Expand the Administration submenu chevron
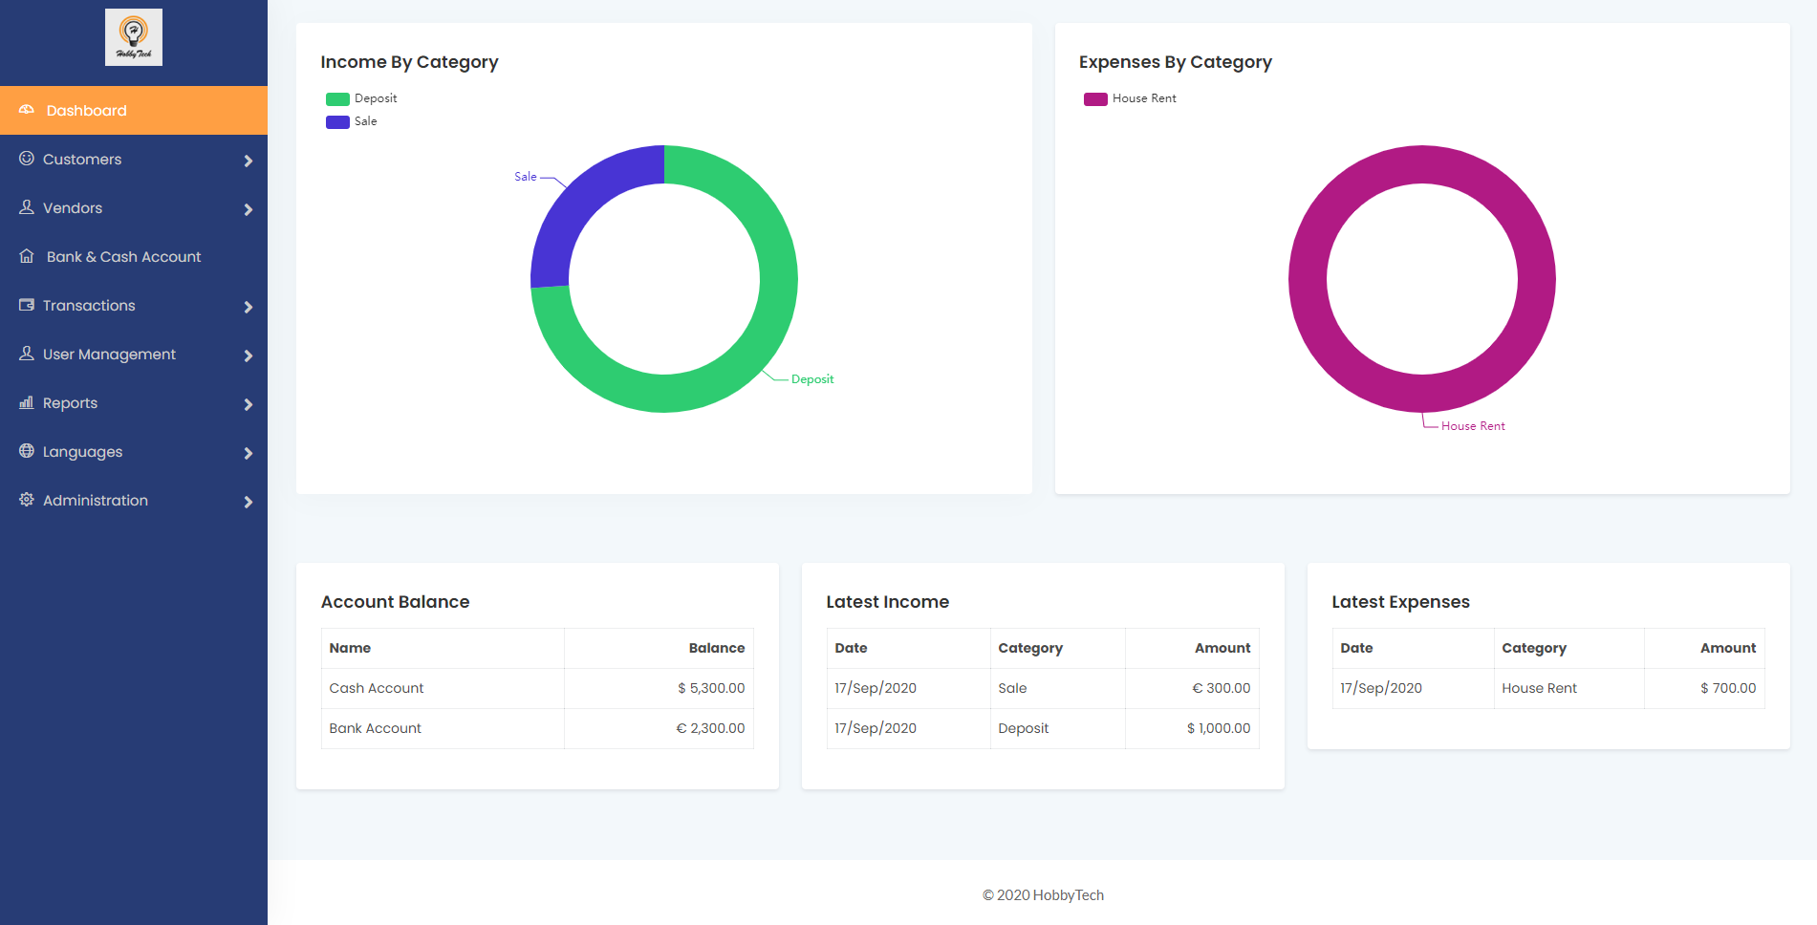The height and width of the screenshot is (925, 1817). 249,502
